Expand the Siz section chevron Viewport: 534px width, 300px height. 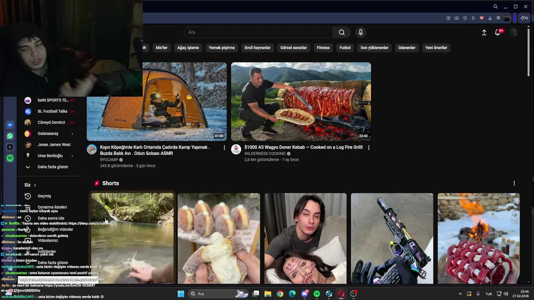click(x=35, y=185)
